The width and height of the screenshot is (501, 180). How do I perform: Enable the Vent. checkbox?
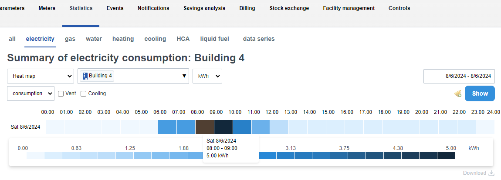pos(61,93)
